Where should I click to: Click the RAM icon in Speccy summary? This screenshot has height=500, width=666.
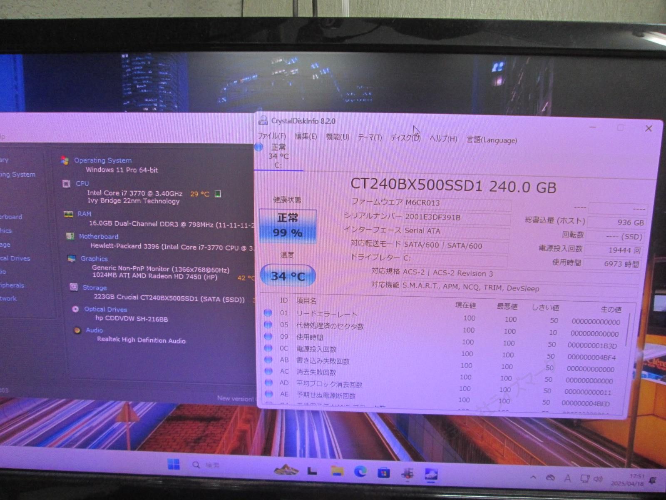[x=68, y=214]
